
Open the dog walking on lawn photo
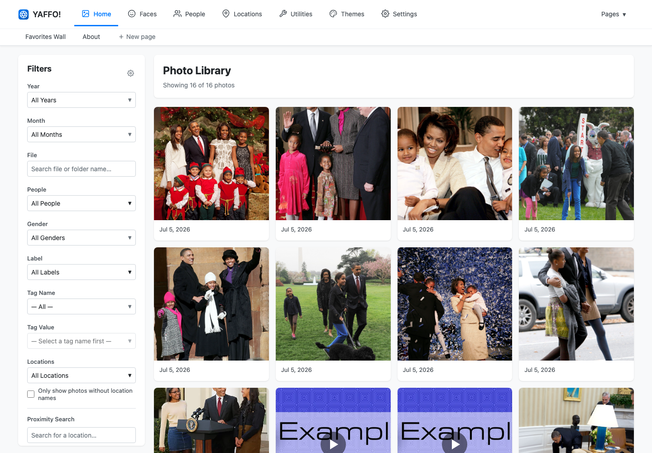333,304
